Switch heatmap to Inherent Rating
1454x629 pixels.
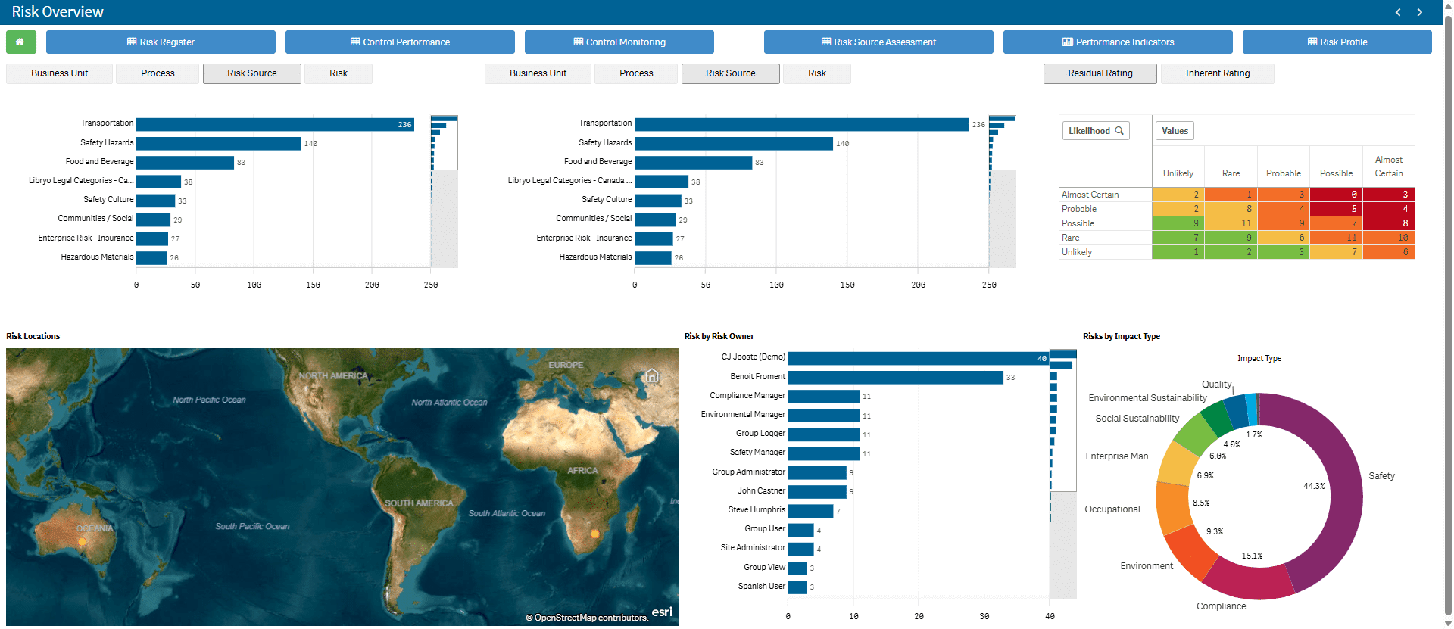click(1217, 73)
